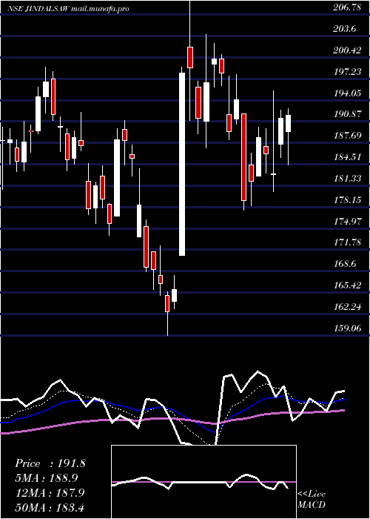Click the 168.6 price axis label
370x519 pixels.
344,264
